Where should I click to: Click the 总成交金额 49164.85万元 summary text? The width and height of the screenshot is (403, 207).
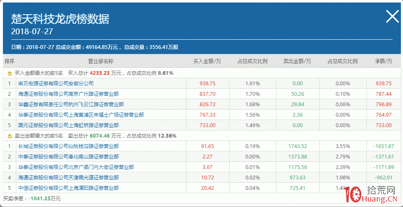tap(87, 47)
